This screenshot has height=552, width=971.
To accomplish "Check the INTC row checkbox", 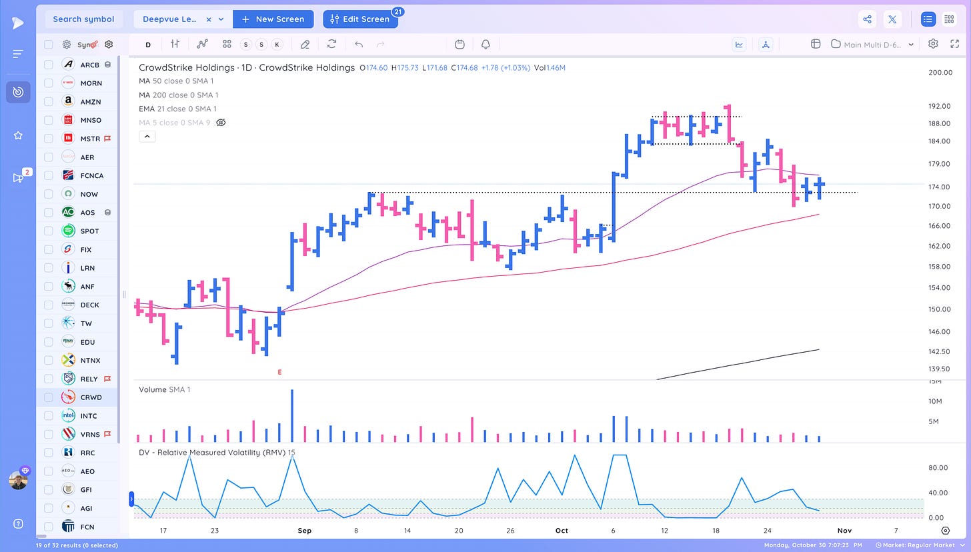I will 48,415.
